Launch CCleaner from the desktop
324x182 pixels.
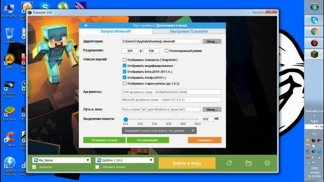[10, 139]
